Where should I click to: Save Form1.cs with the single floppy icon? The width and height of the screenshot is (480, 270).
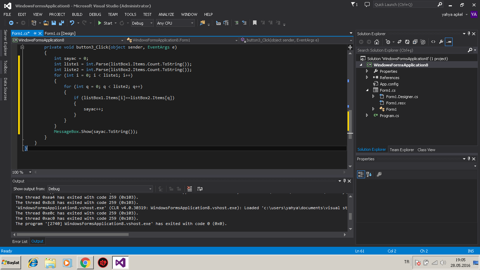pos(54,23)
